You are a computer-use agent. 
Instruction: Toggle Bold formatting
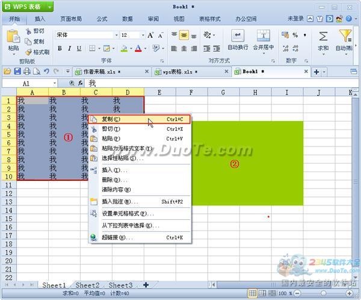click(60, 48)
